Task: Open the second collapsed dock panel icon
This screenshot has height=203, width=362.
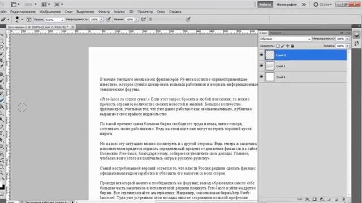Action: pyautogui.click(x=356, y=43)
